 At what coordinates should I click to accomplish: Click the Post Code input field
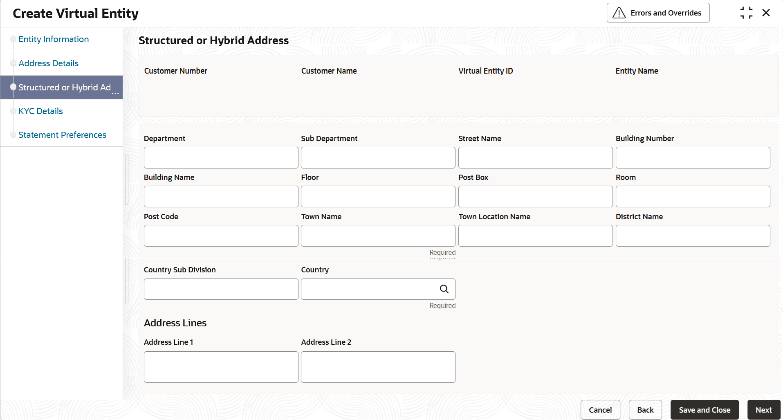(x=221, y=236)
